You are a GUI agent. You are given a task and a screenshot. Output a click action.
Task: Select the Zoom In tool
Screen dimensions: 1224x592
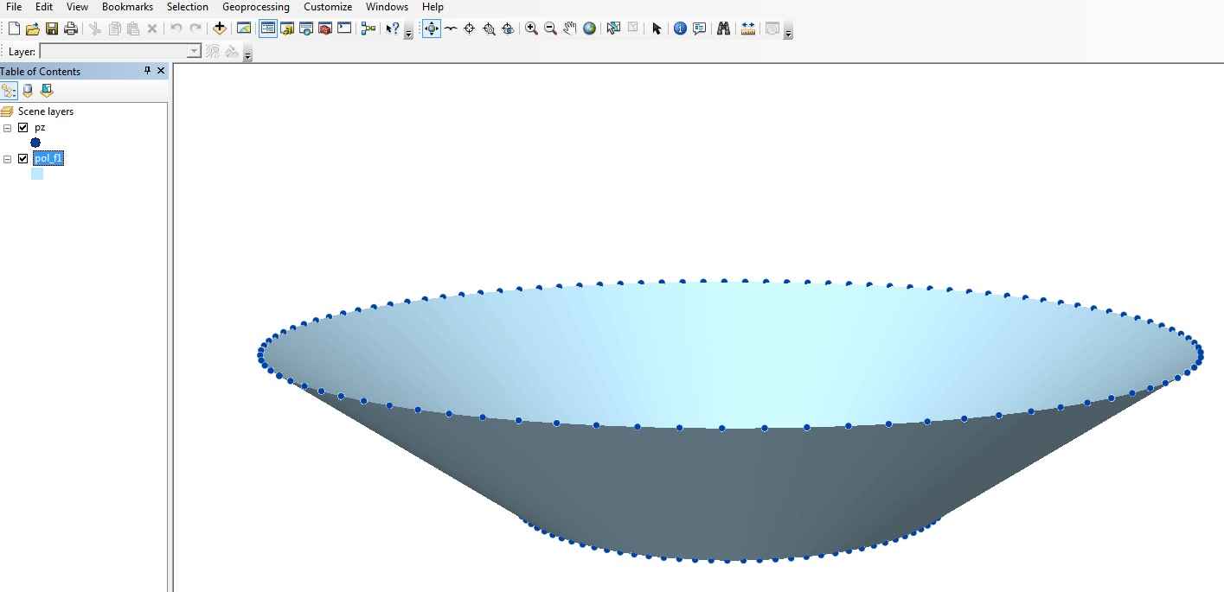click(x=531, y=29)
